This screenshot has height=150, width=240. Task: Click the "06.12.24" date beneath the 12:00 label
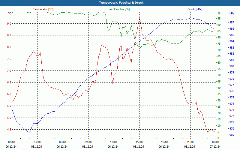[113, 147]
